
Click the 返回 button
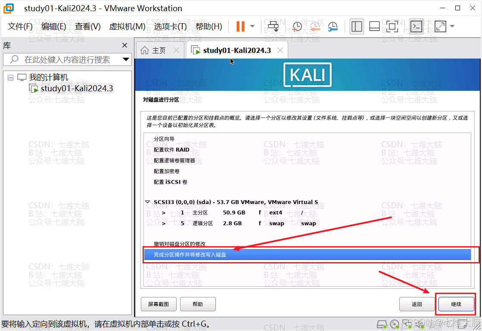pos(417,304)
